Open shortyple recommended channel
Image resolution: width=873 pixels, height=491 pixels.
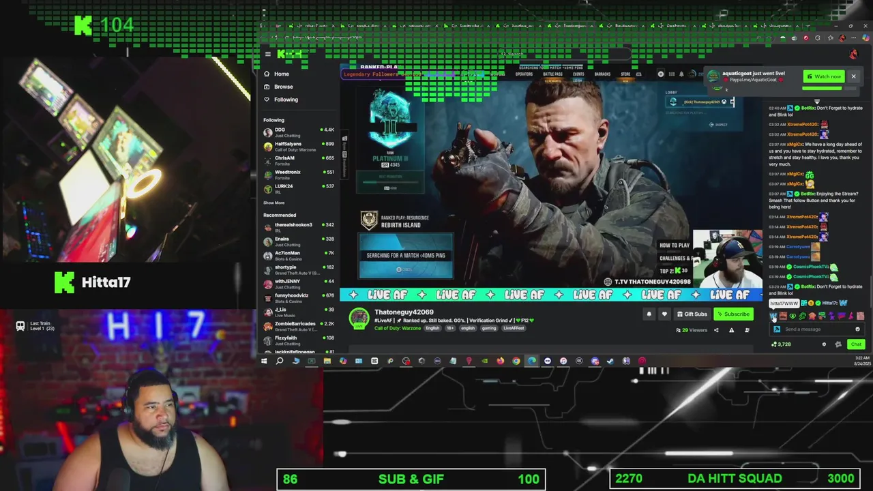point(299,269)
